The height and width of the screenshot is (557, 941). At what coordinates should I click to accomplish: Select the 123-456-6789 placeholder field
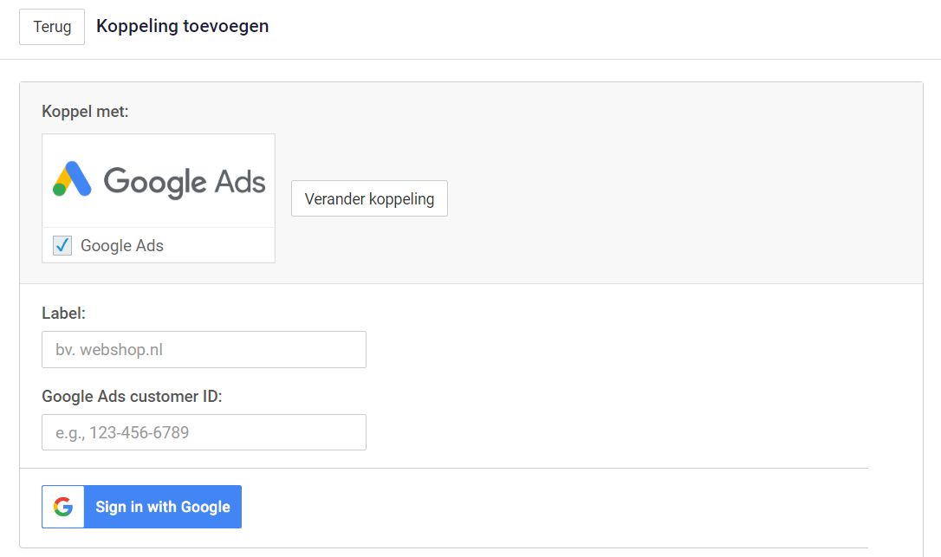tap(204, 432)
